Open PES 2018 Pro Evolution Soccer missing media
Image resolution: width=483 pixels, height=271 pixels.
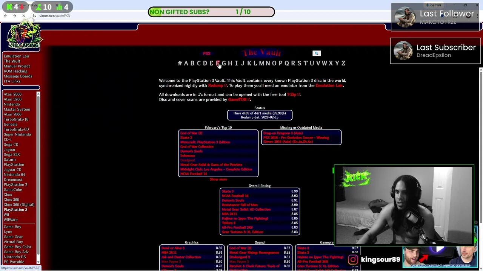point(296,140)
